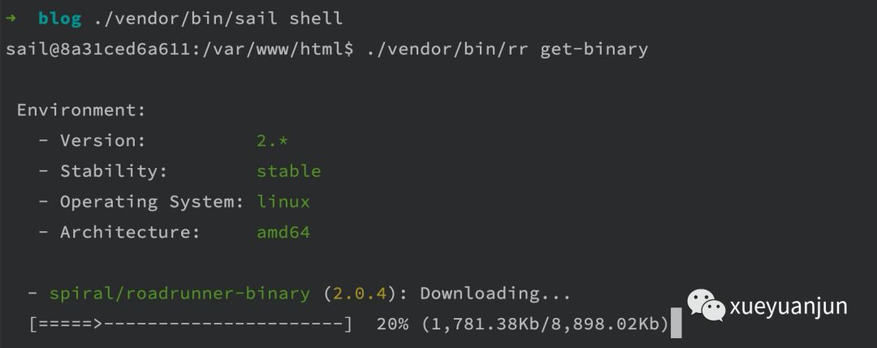
Task: Click the 1,781.38Kb/8,898.02Kb download size text
Action: 545,324
